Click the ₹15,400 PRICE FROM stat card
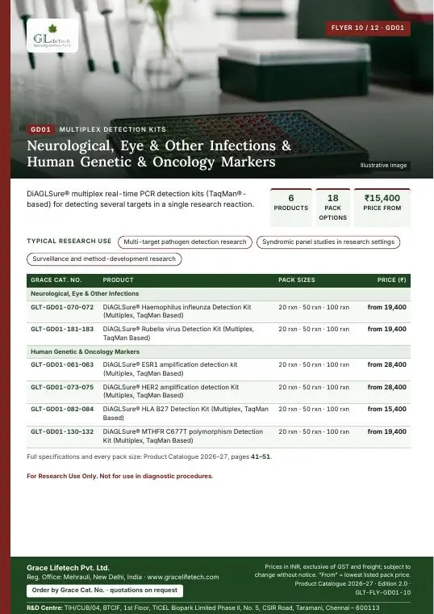The width and height of the screenshot is (434, 614). point(382,208)
